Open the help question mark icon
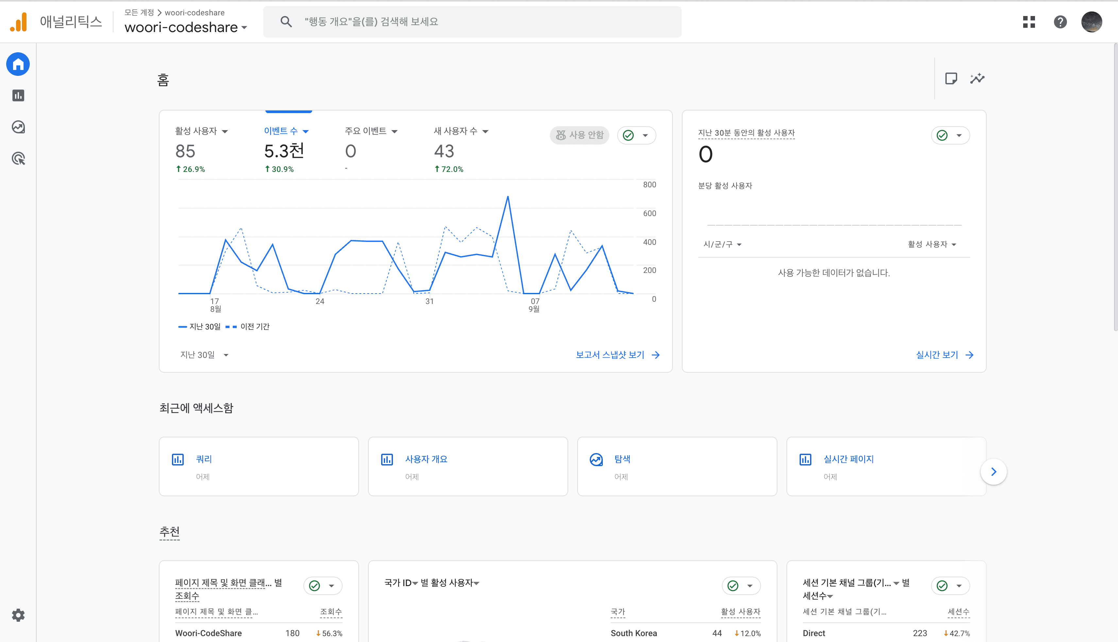Screen dimensions: 1118x642 click(x=1060, y=22)
